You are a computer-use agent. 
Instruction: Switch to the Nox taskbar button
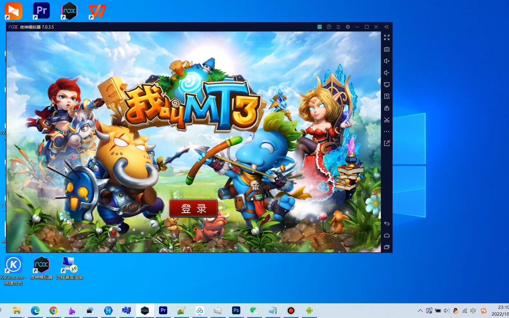(x=145, y=311)
